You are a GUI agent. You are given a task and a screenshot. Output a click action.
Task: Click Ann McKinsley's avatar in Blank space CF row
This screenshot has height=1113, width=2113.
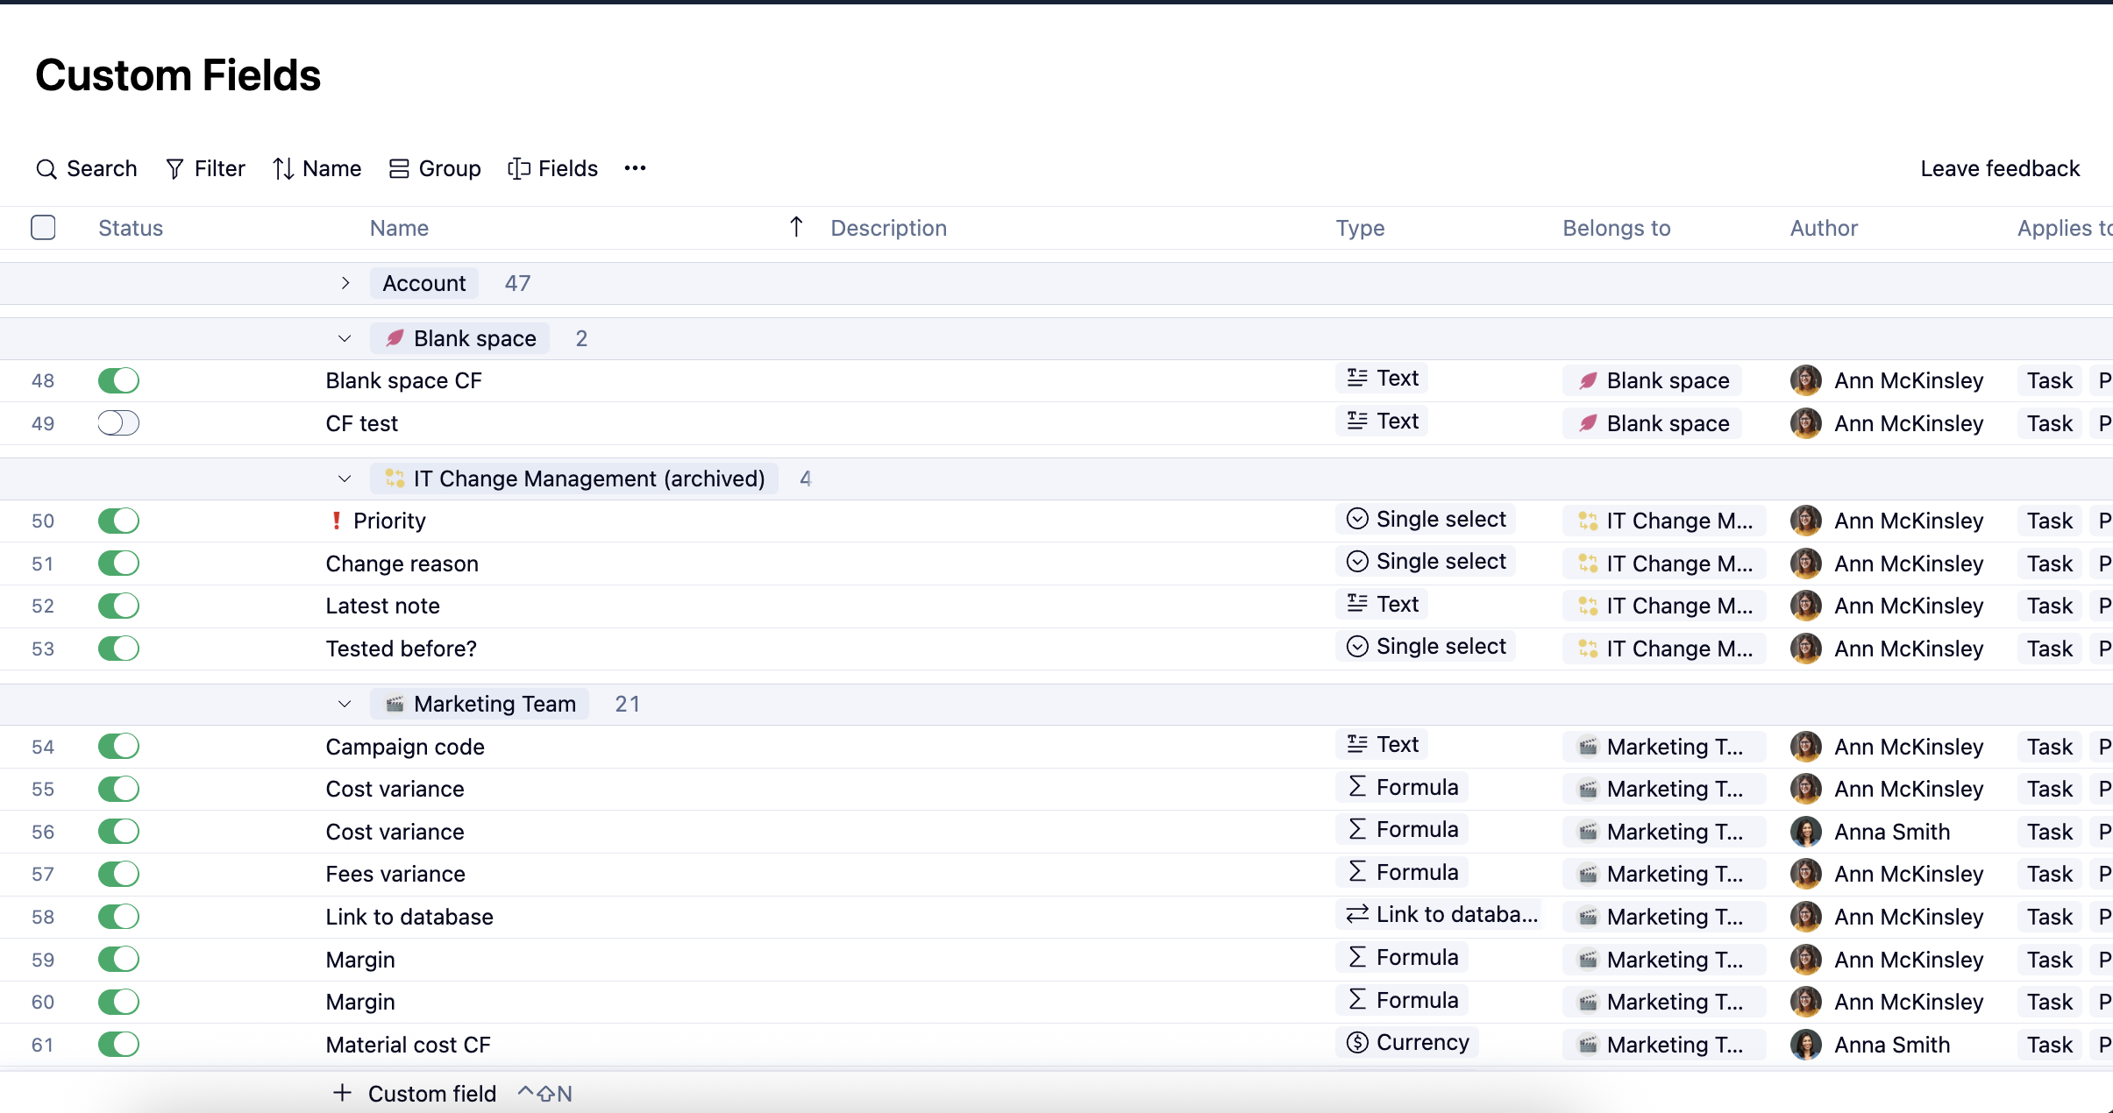1806,380
